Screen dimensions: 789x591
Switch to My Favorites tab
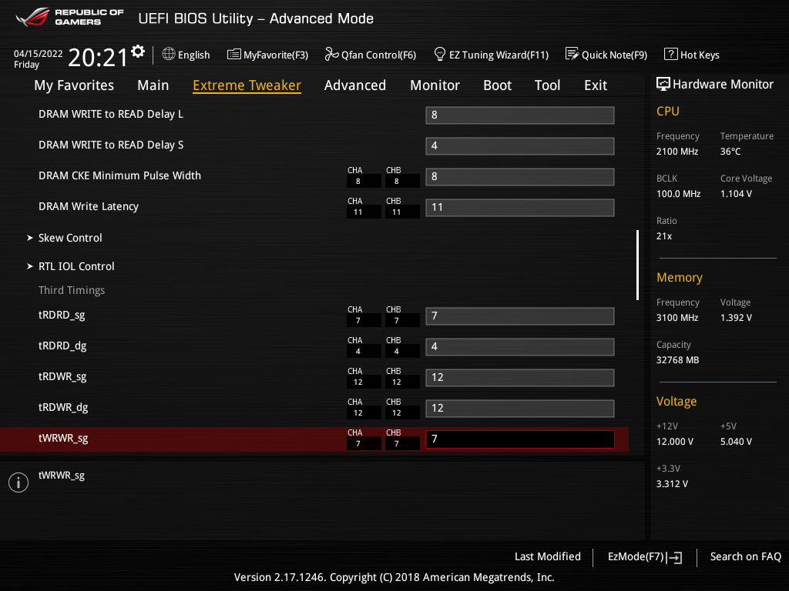pos(74,85)
